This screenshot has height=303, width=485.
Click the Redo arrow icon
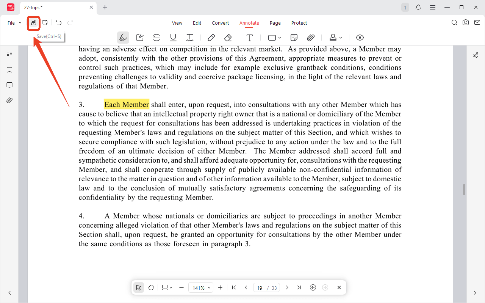70,23
